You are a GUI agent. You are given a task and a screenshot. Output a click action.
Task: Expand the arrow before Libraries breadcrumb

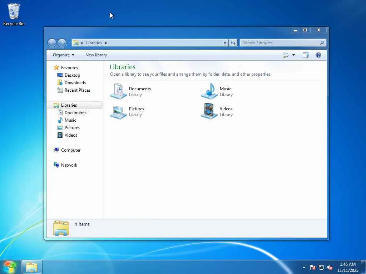tap(82, 43)
